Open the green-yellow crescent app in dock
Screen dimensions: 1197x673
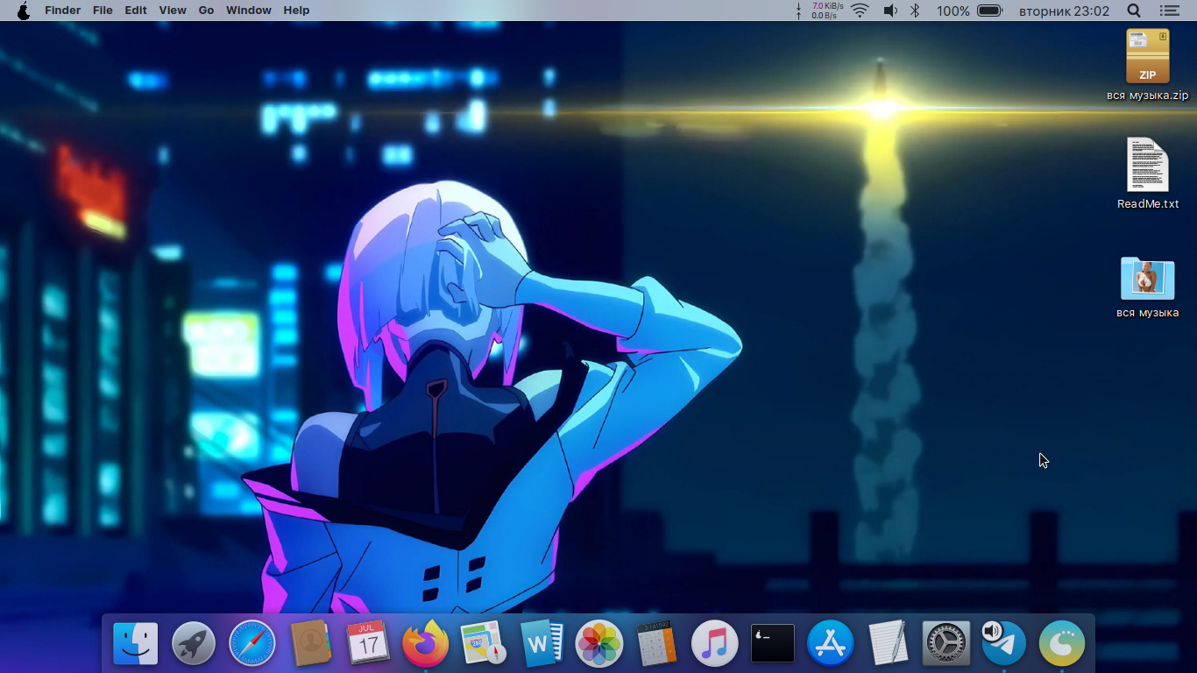tap(1062, 644)
